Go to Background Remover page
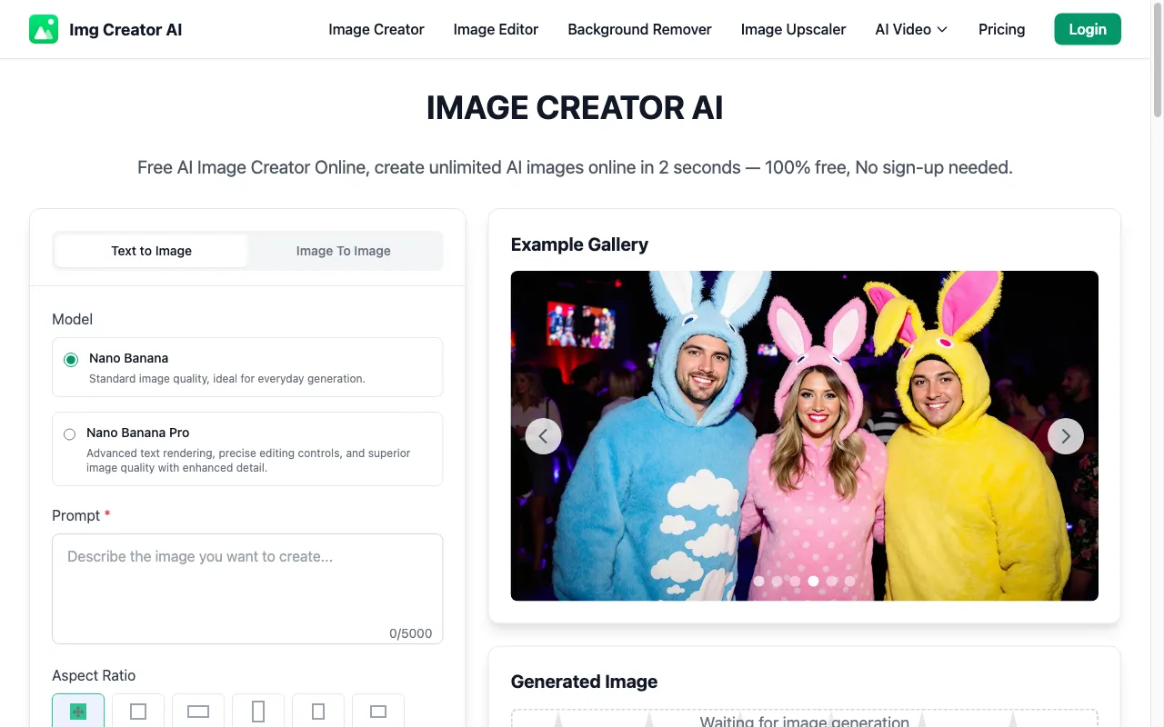Screen dimensions: 1164x727 point(639,29)
